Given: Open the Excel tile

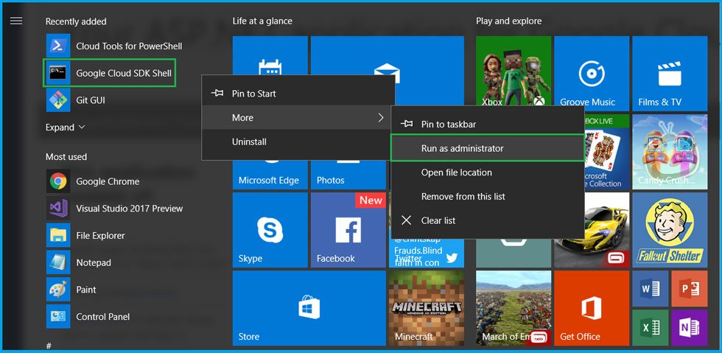Looking at the screenshot, I should (x=650, y=328).
